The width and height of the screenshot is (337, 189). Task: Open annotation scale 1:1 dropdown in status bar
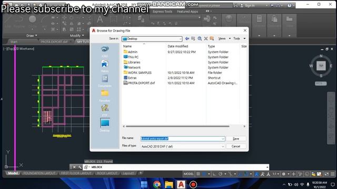(x=275, y=174)
